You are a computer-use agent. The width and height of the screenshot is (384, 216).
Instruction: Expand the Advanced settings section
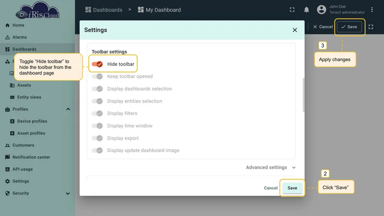271,168
